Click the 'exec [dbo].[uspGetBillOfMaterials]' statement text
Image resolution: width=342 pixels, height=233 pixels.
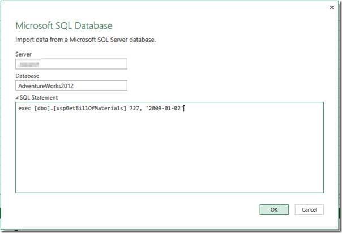click(x=72, y=108)
